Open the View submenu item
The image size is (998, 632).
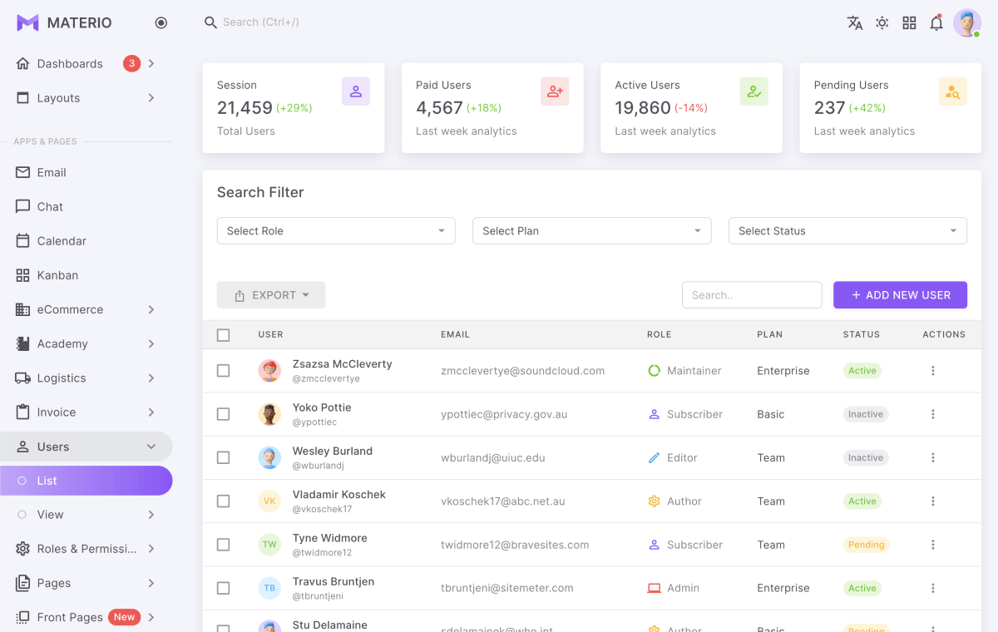pyautogui.click(x=86, y=515)
